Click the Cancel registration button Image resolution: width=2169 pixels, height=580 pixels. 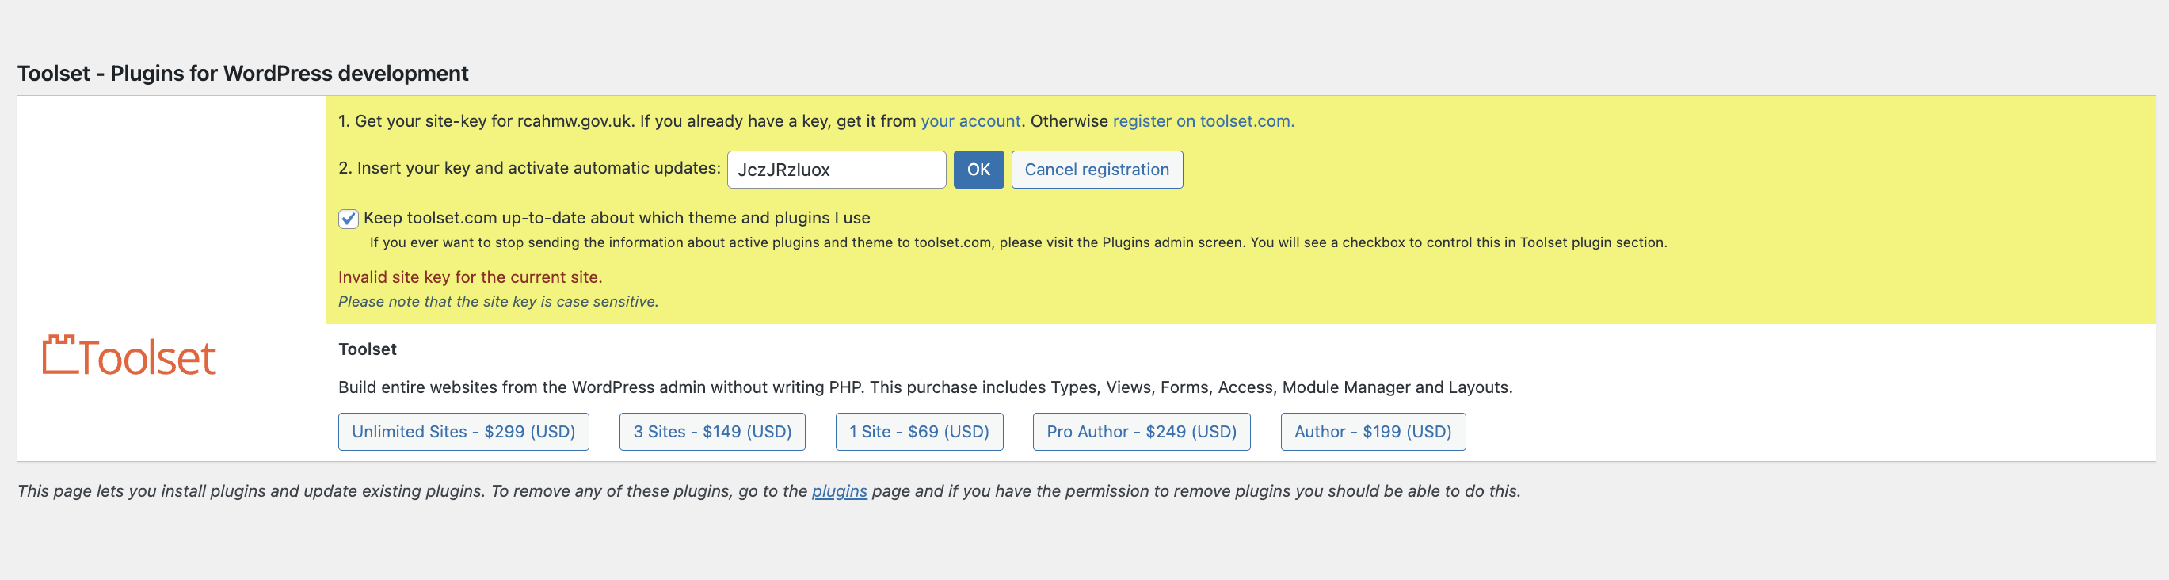click(1096, 170)
